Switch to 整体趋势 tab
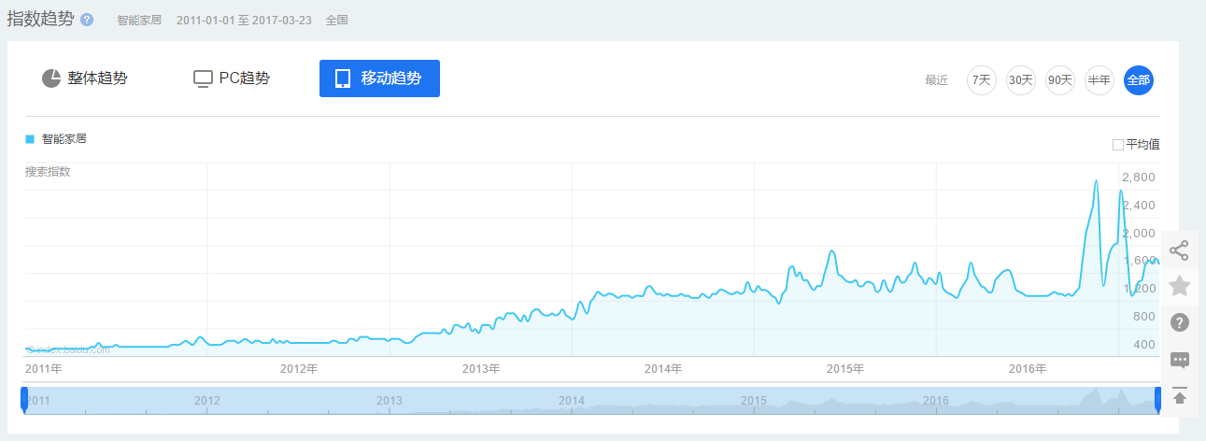The image size is (1206, 441). (85, 78)
